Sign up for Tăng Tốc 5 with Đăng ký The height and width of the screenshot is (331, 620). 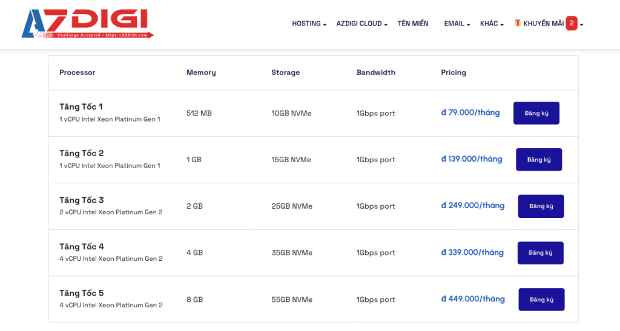click(x=541, y=300)
